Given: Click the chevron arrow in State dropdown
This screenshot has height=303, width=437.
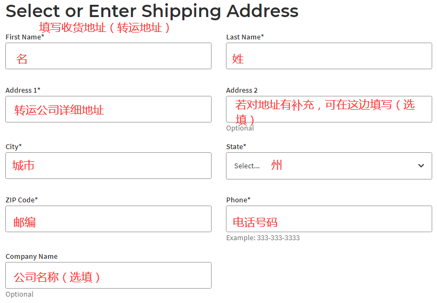Looking at the screenshot, I should pyautogui.click(x=421, y=166).
